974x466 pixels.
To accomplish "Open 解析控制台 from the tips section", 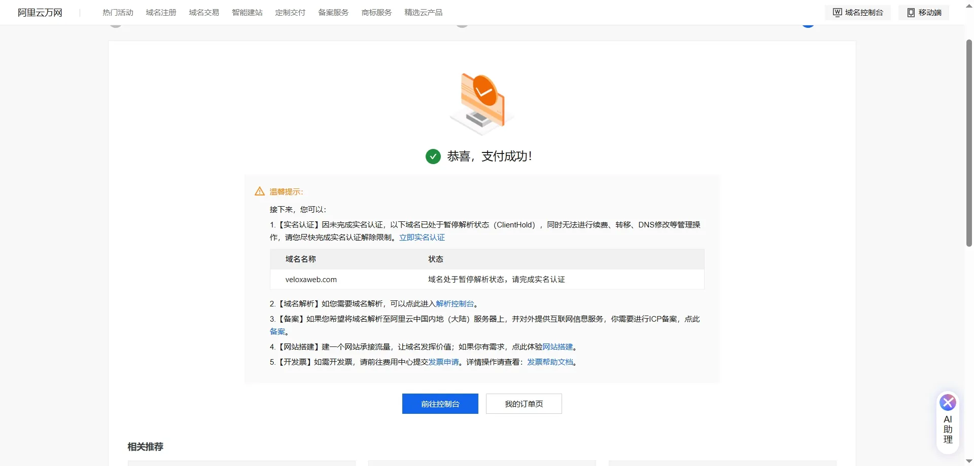I will pyautogui.click(x=456, y=303).
